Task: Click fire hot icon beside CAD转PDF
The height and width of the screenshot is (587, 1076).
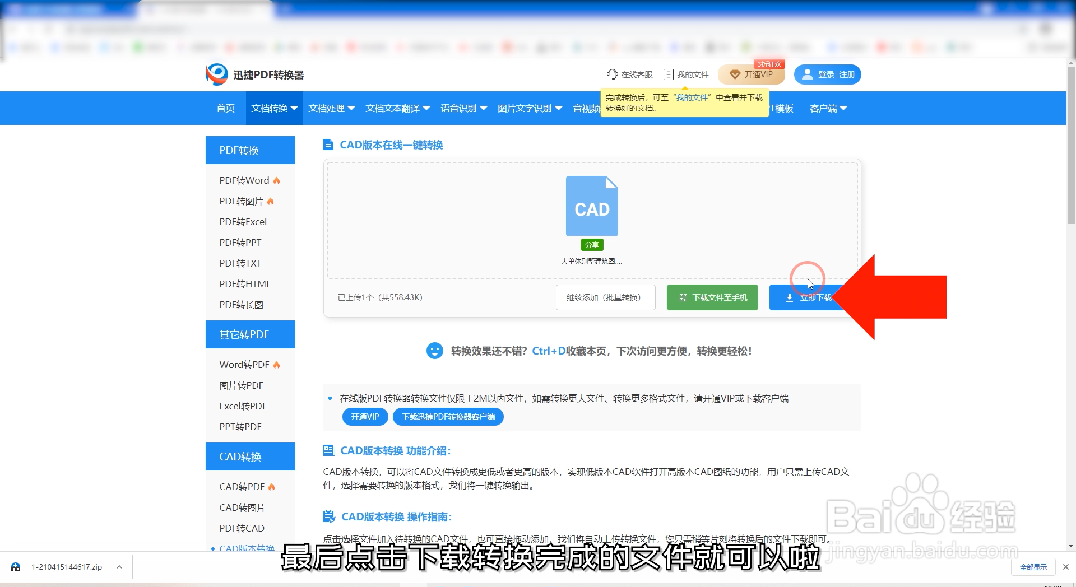Action: coord(271,487)
